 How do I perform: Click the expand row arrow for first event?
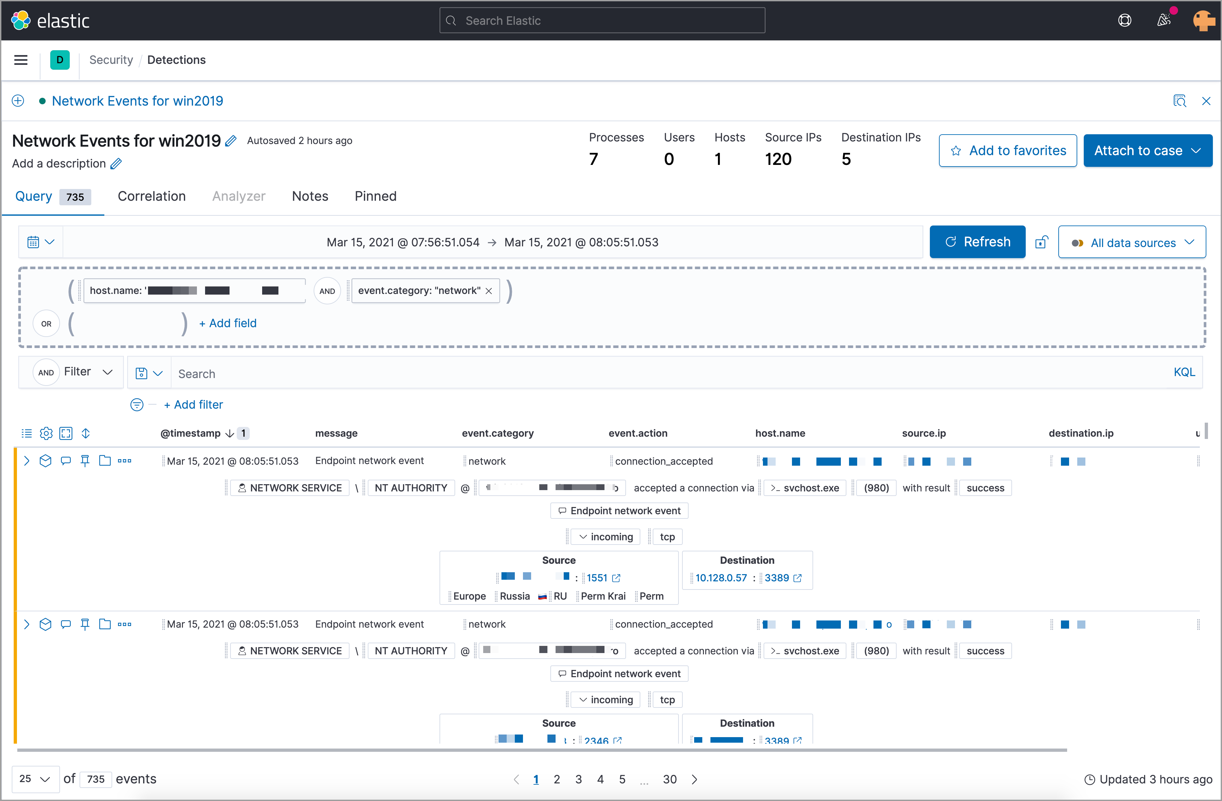coord(26,460)
